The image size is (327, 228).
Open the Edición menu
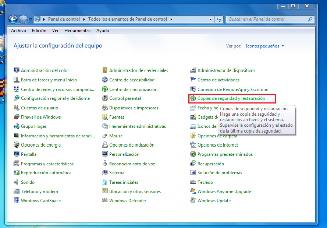tap(39, 31)
